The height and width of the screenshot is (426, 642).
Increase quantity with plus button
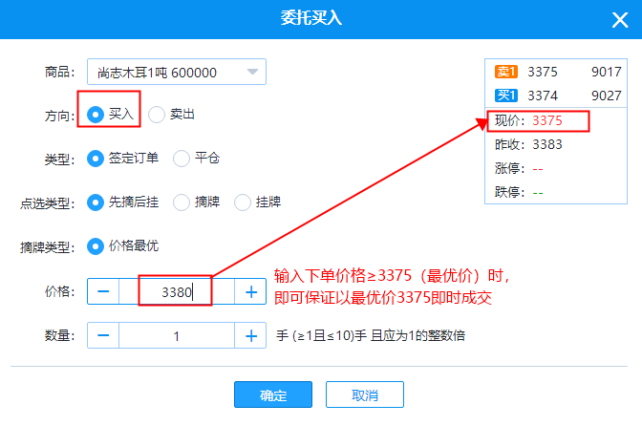coord(250,335)
